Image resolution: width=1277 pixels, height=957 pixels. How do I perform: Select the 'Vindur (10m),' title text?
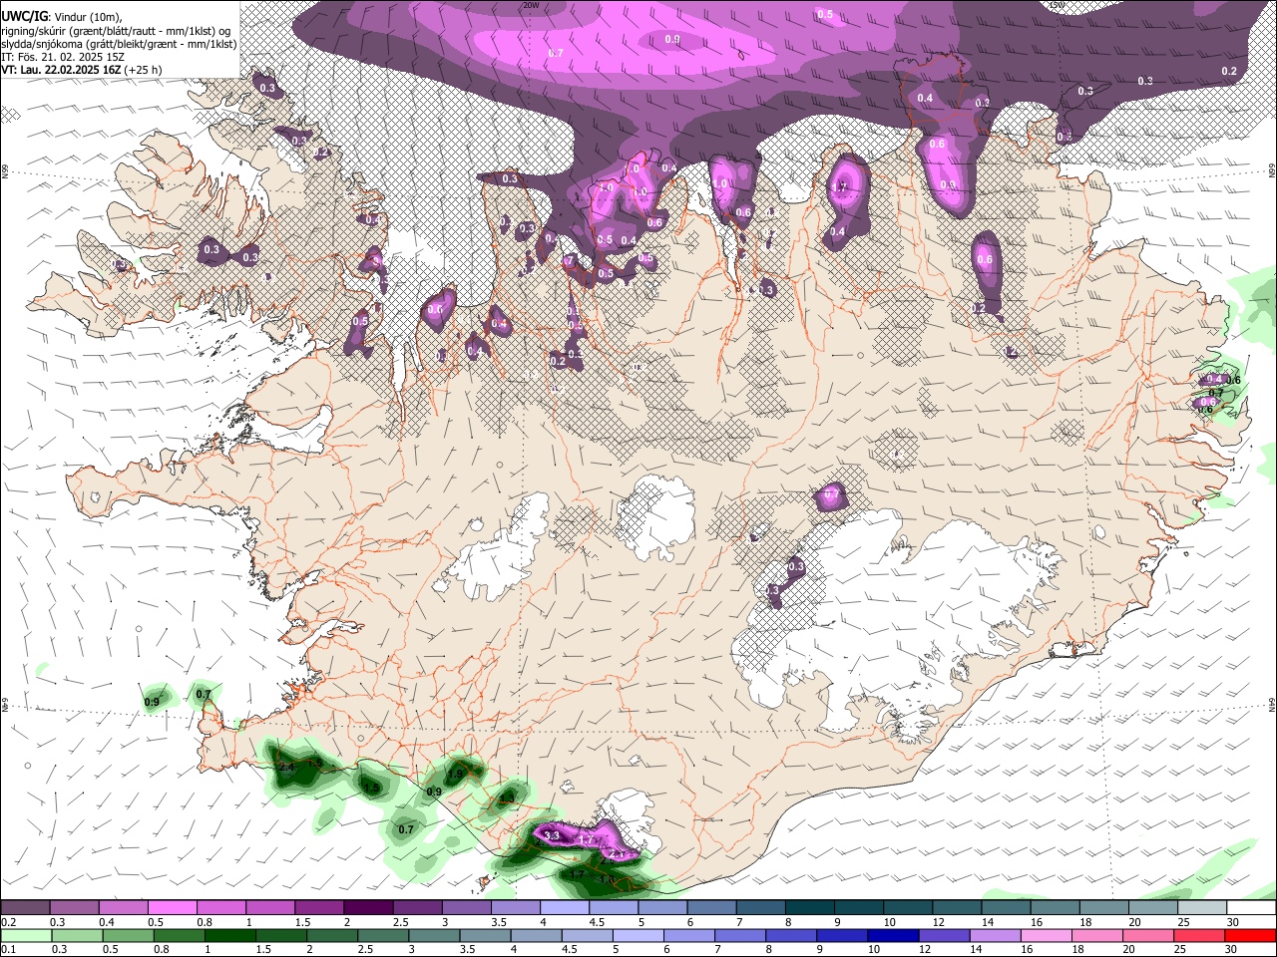87,15
